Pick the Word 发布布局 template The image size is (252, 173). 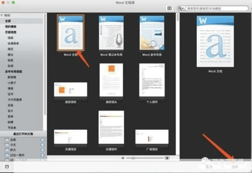(152, 33)
